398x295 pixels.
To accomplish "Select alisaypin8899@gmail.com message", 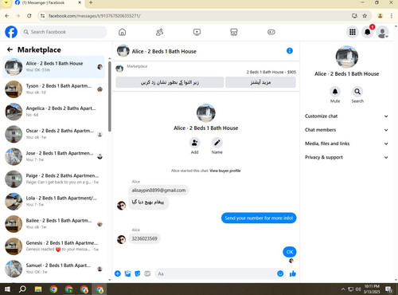I will tap(158, 191).
